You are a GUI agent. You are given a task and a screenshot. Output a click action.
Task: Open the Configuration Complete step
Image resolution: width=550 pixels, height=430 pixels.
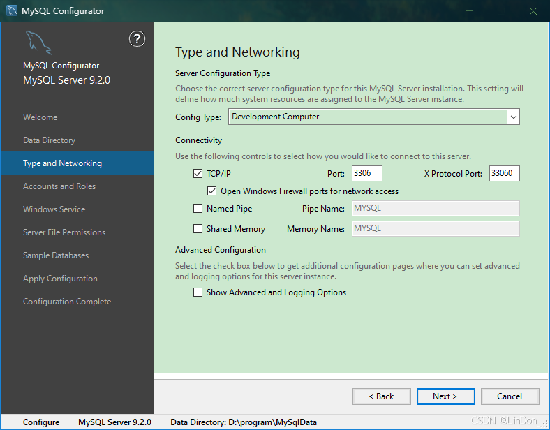pyautogui.click(x=67, y=302)
